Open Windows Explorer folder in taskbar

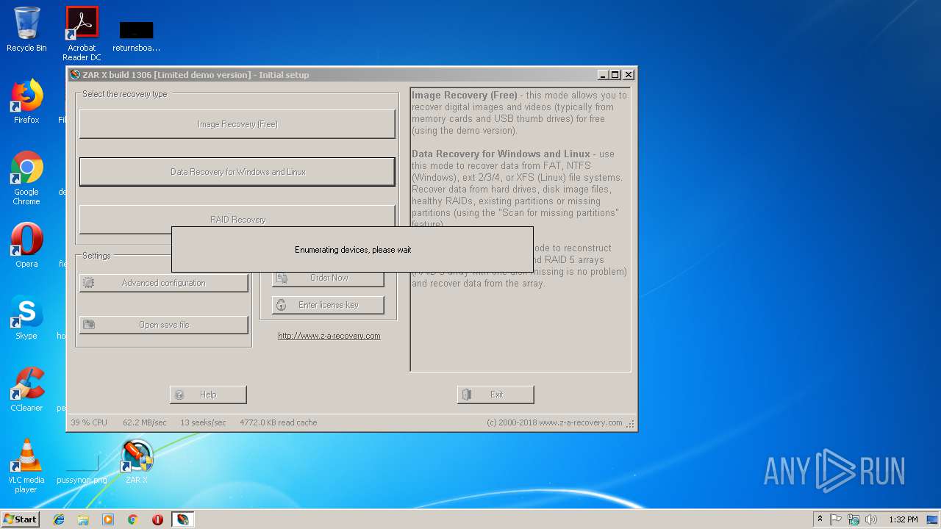point(83,519)
